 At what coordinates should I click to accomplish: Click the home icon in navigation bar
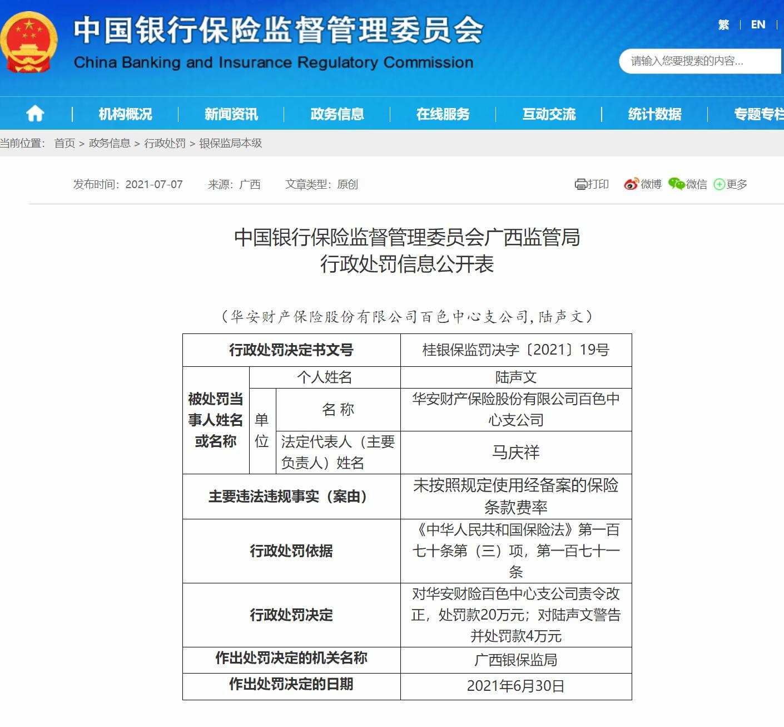pos(35,114)
